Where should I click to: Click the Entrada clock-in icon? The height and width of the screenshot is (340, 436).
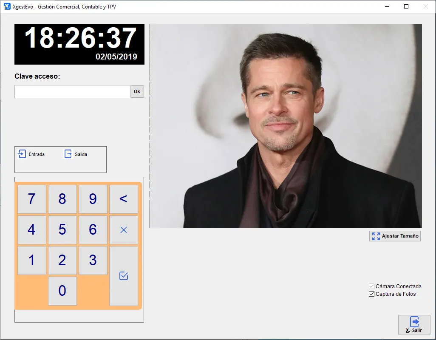click(23, 154)
